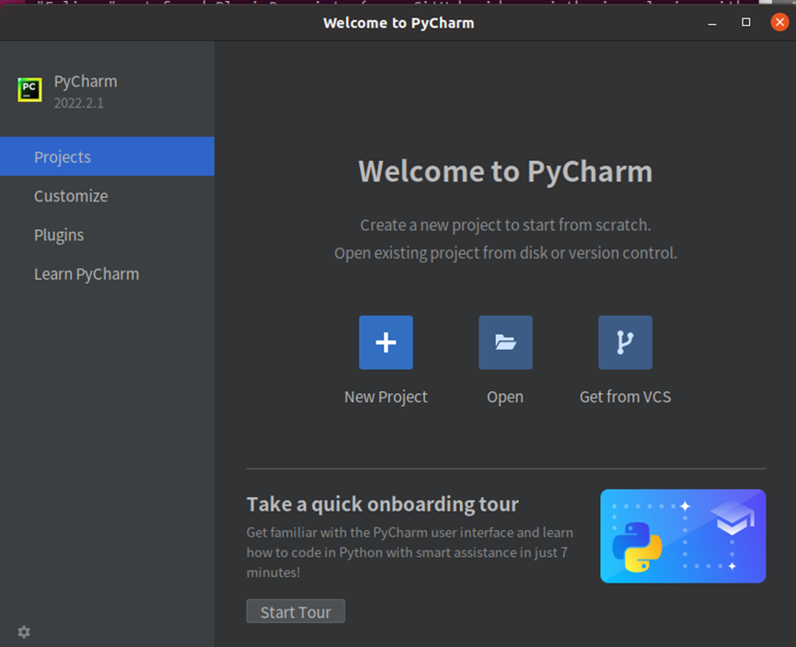
Task: Start the onboarding tour
Action: click(295, 611)
